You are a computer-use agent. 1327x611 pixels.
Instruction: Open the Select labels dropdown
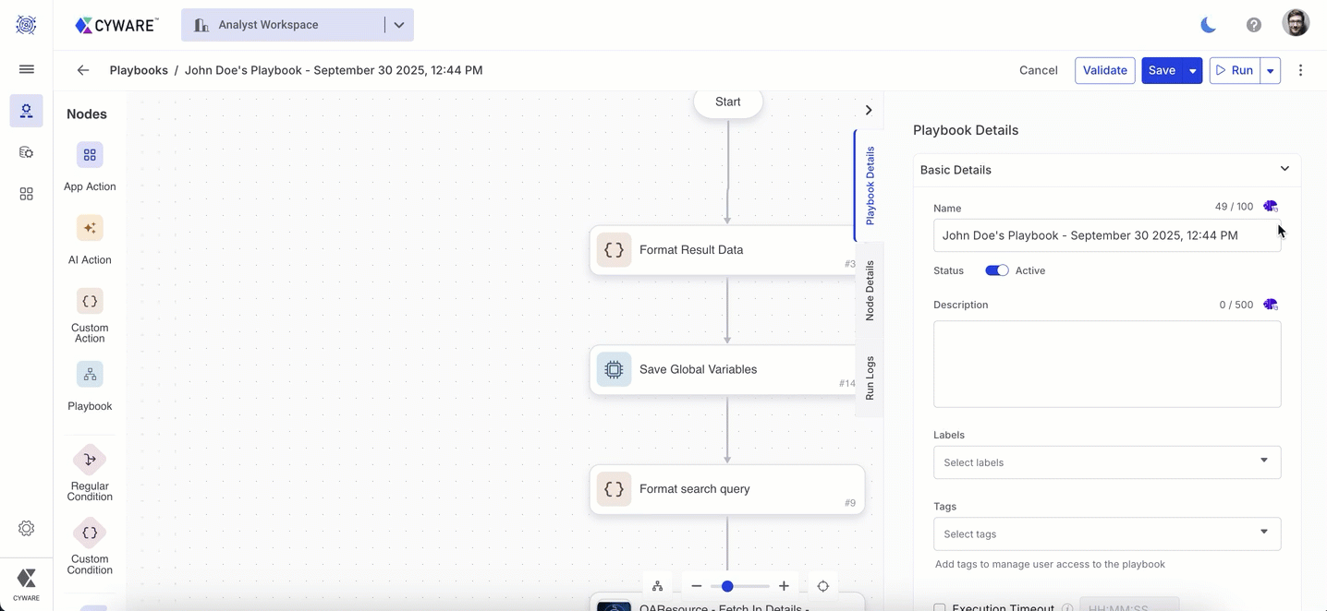1106,462
